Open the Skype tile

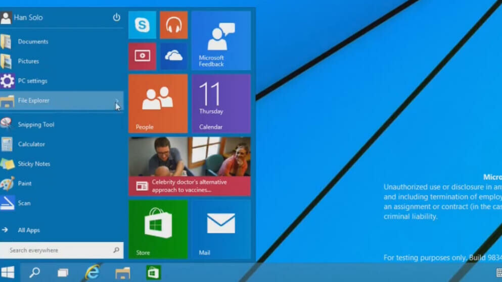coord(142,25)
